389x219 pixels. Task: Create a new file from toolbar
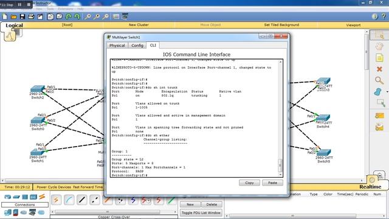click(x=5, y=16)
